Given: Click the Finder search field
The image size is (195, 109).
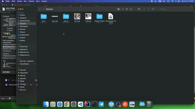Looking at the screenshot, I should click(176, 9).
